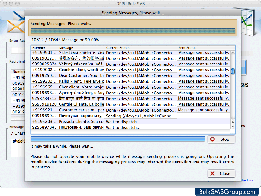Click the table scrollbar thumb

click(233, 71)
